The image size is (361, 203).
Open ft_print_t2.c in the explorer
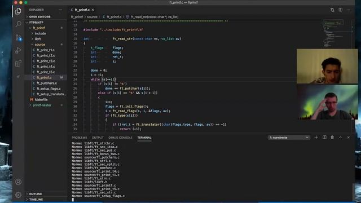pyautogui.click(x=46, y=55)
